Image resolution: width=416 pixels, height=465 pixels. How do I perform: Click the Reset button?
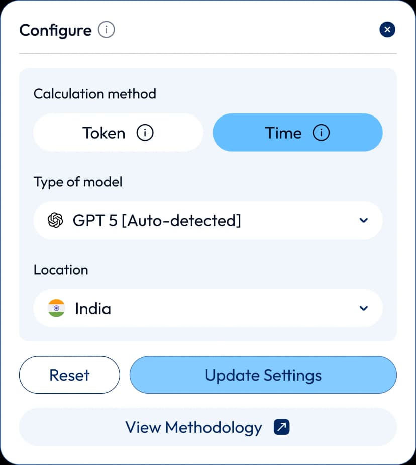click(x=69, y=375)
